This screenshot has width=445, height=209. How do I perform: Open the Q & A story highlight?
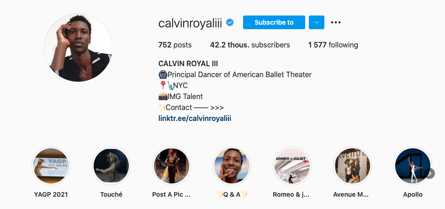click(x=232, y=166)
